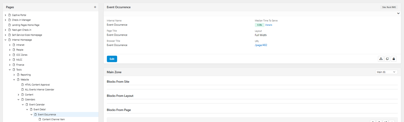Select Landing Pages Home Page tree item
404x122 pixels.
pyautogui.click(x=26, y=25)
